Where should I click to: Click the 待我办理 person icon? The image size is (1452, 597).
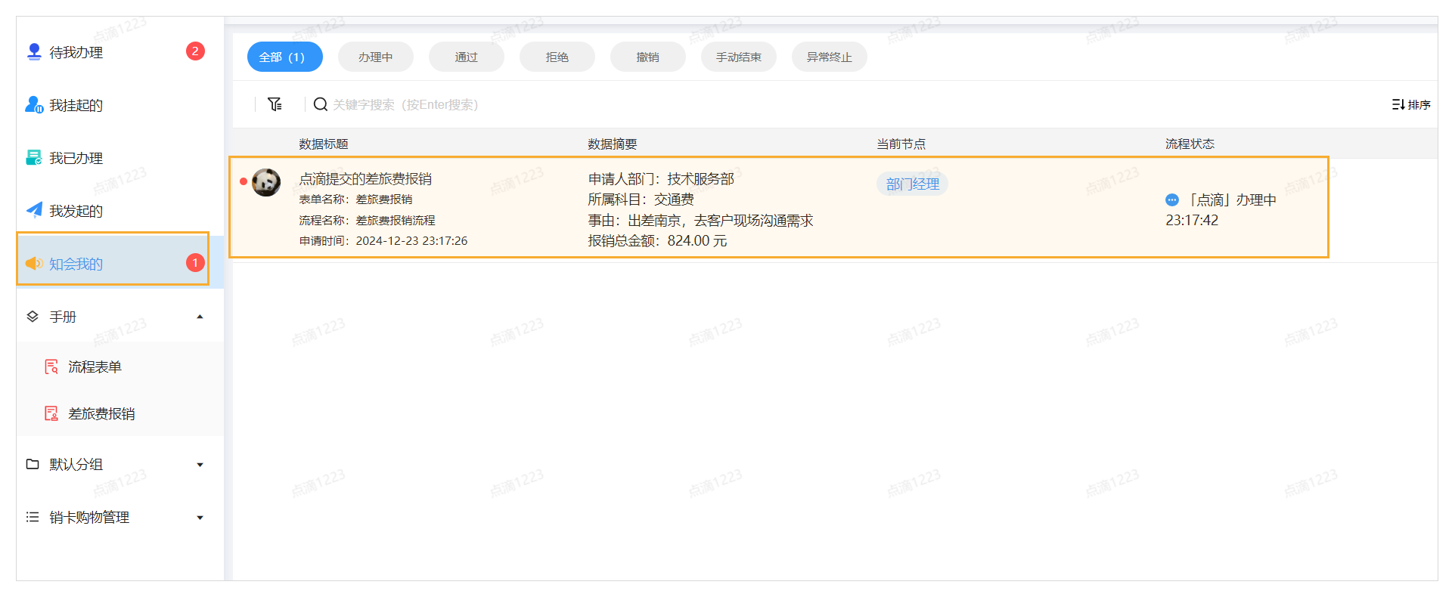34,52
